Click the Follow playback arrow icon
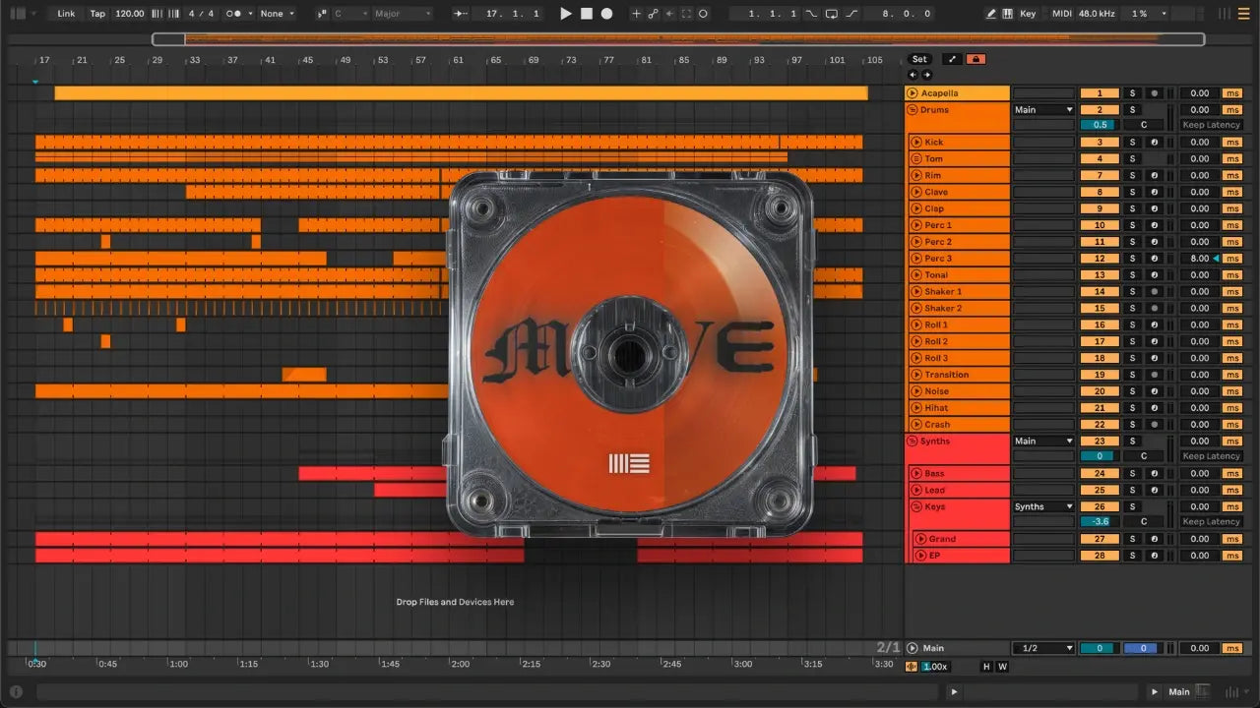This screenshot has height=708, width=1260. click(460, 14)
